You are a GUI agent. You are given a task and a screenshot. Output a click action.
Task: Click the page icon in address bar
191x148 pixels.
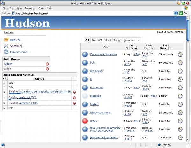13,13
